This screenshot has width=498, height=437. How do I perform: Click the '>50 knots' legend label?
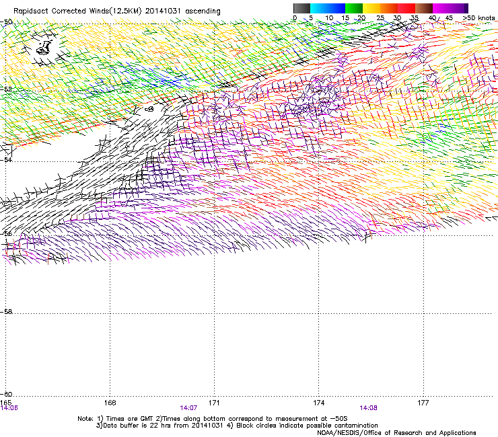click(478, 18)
